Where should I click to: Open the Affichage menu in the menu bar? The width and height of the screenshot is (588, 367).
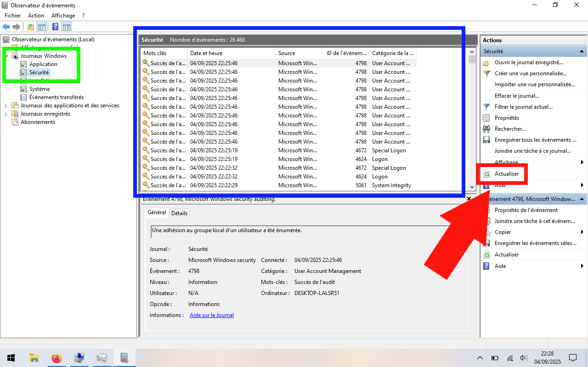[x=63, y=16]
